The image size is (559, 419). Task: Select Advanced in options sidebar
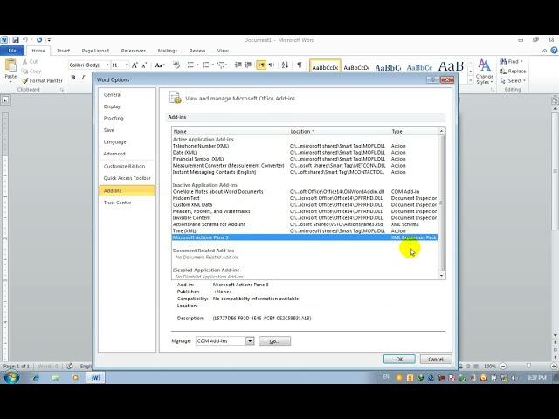tap(114, 154)
